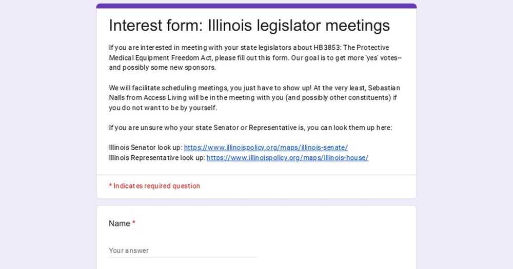The height and width of the screenshot is (269, 513).
Task: Click the "Illinois Senator look up:" label text
Action: point(146,148)
